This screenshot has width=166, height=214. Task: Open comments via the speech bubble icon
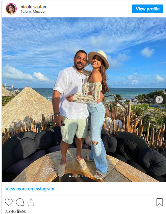(x=20, y=202)
